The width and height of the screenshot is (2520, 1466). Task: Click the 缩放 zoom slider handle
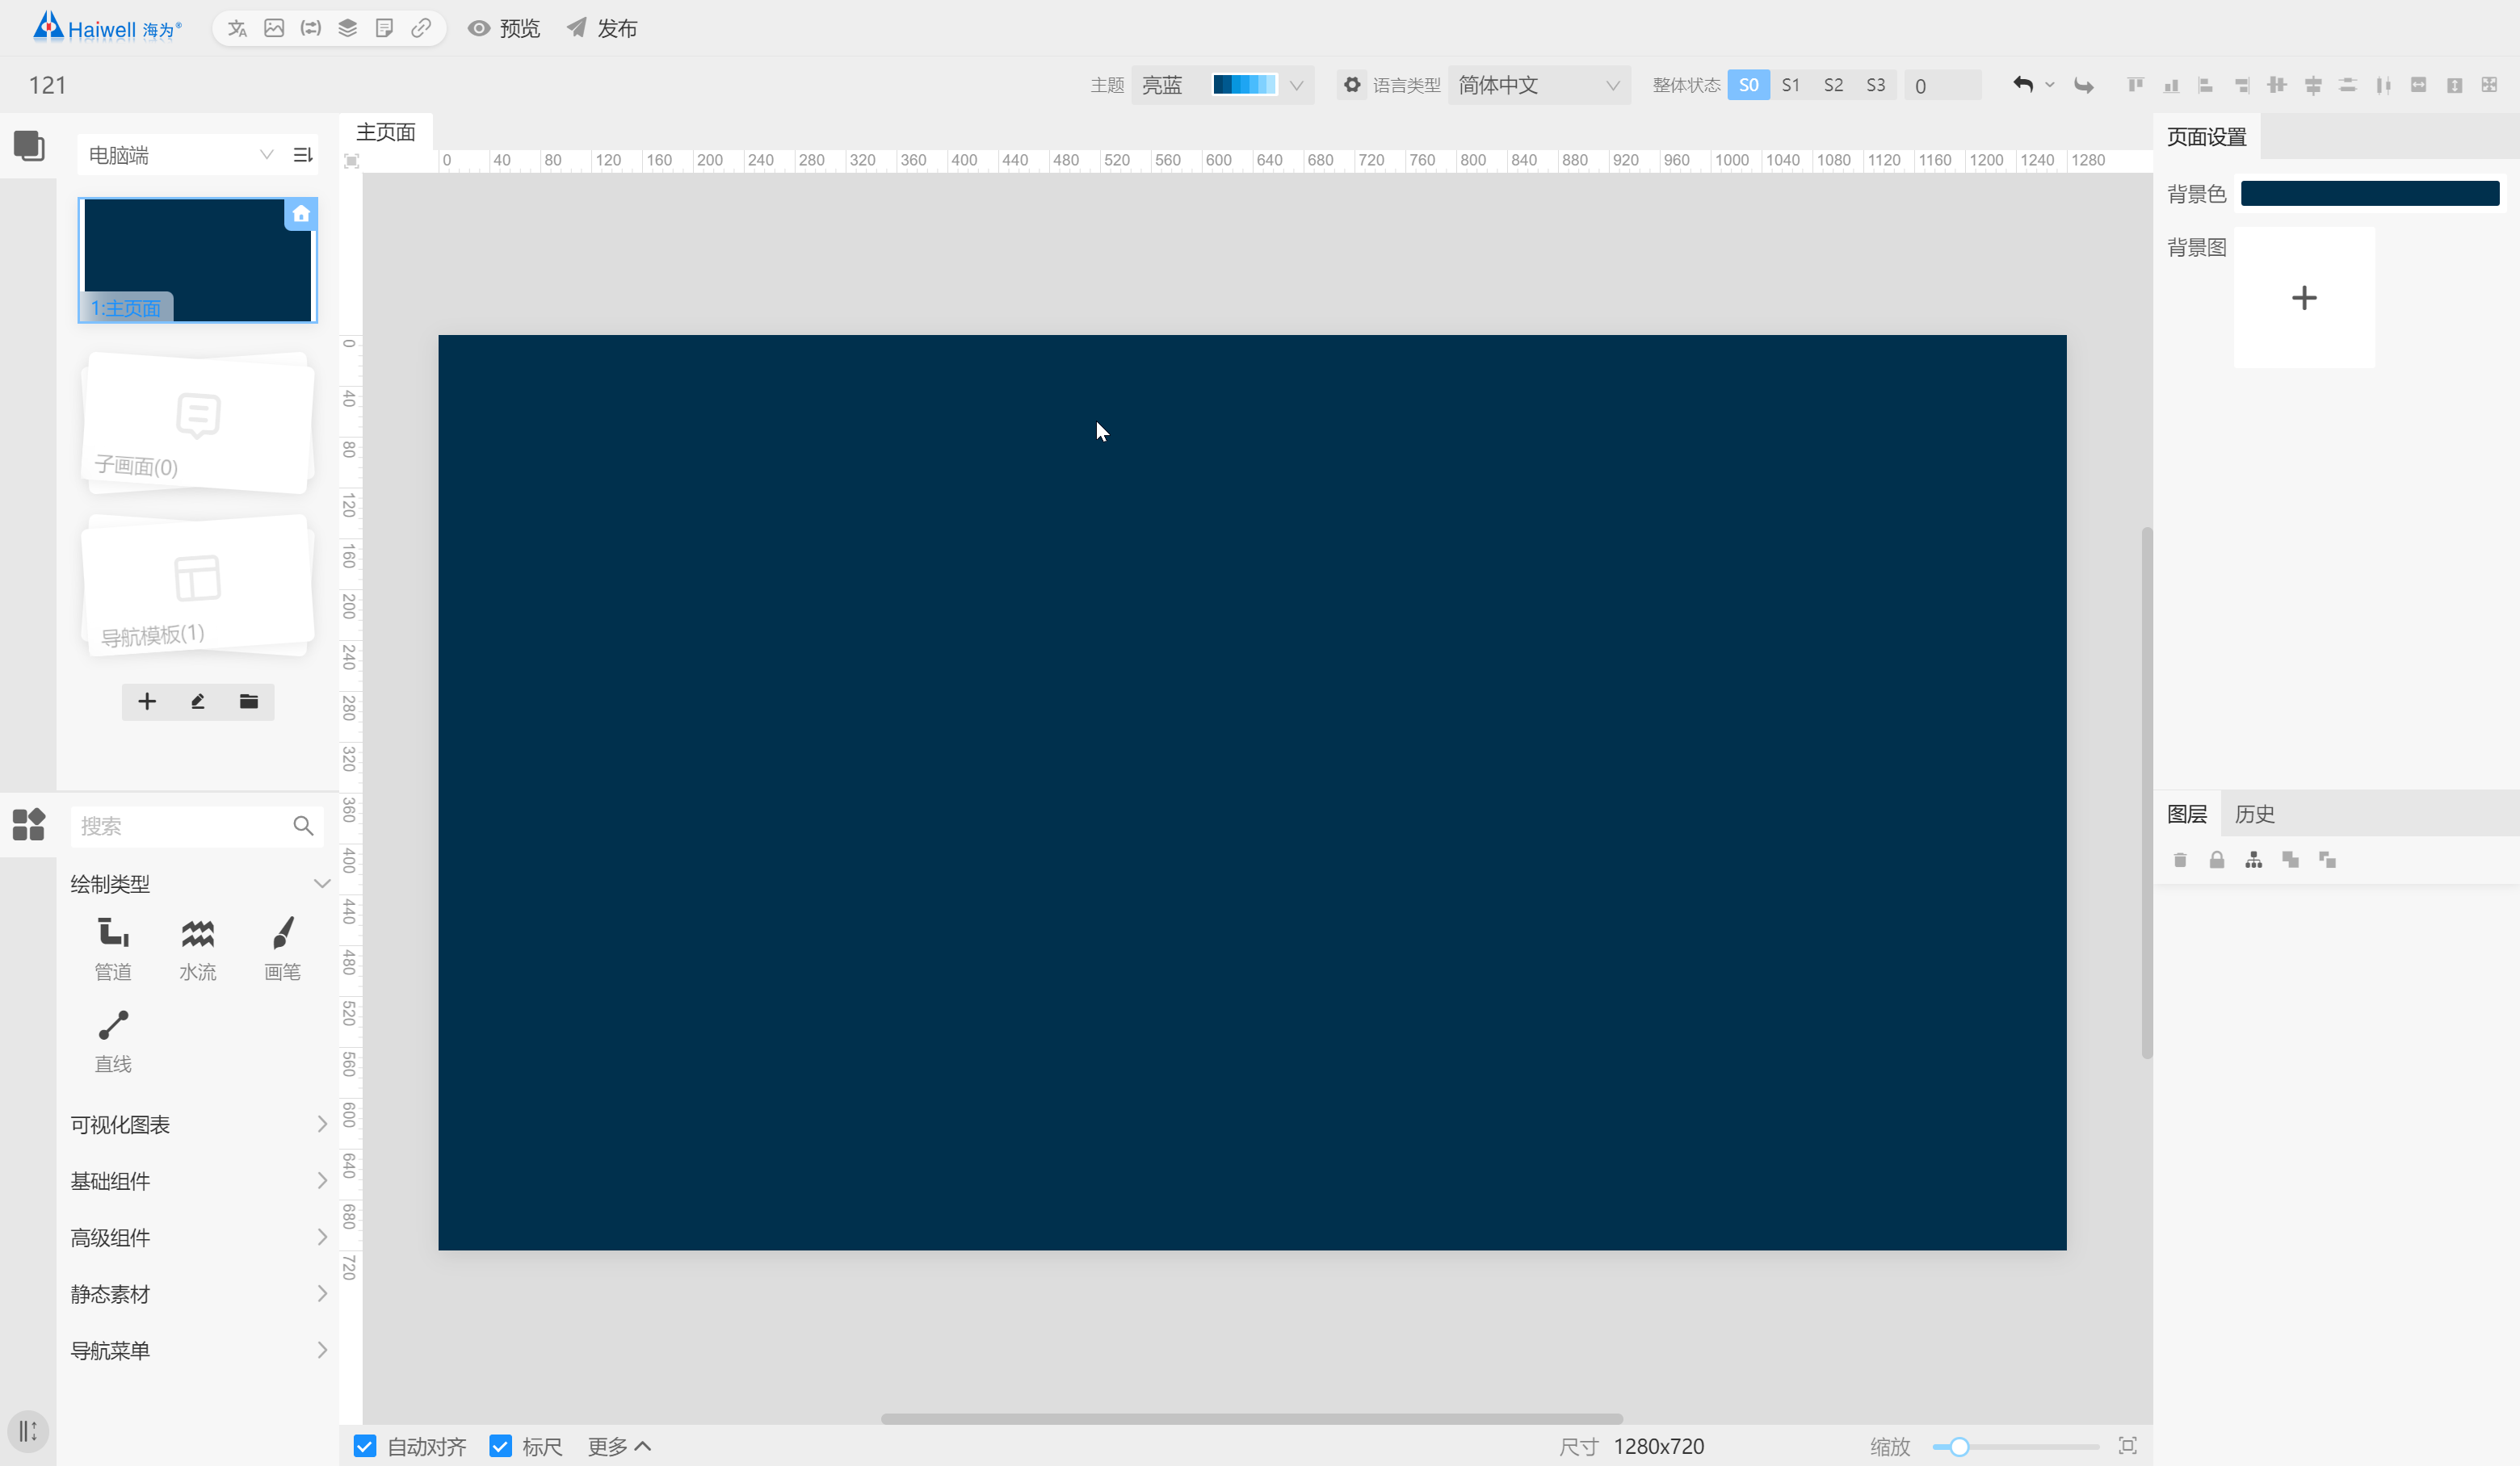pyautogui.click(x=1959, y=1446)
